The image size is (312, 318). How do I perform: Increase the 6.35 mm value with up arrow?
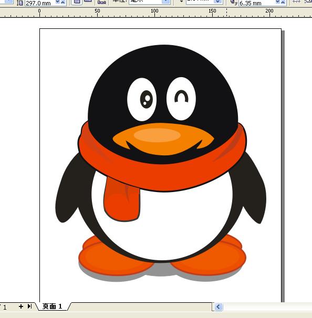click(283, 3)
